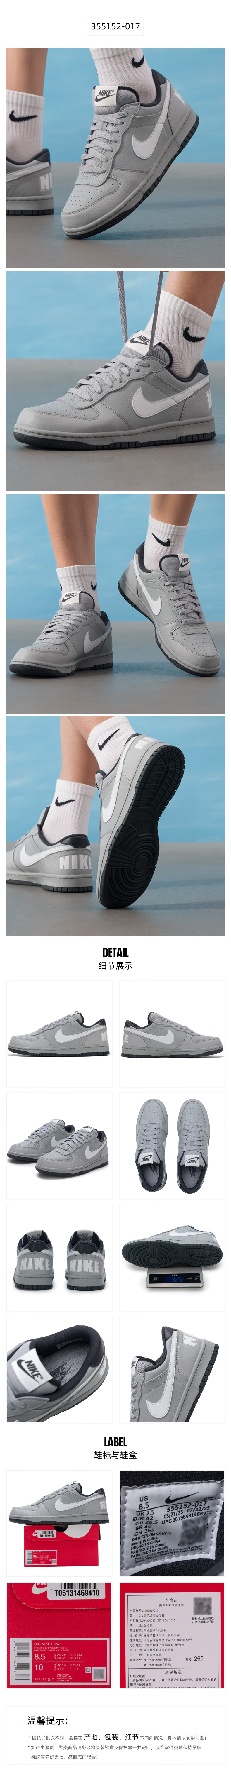Open the white swoosh toe close-up thumbnail
231x1782 pixels.
[172, 1370]
